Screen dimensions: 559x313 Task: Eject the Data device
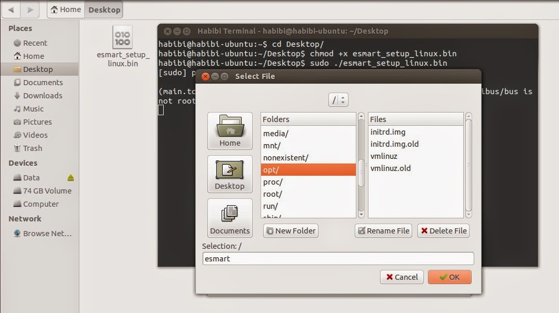pos(71,177)
